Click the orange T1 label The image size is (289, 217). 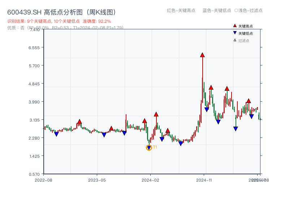(x=155, y=147)
